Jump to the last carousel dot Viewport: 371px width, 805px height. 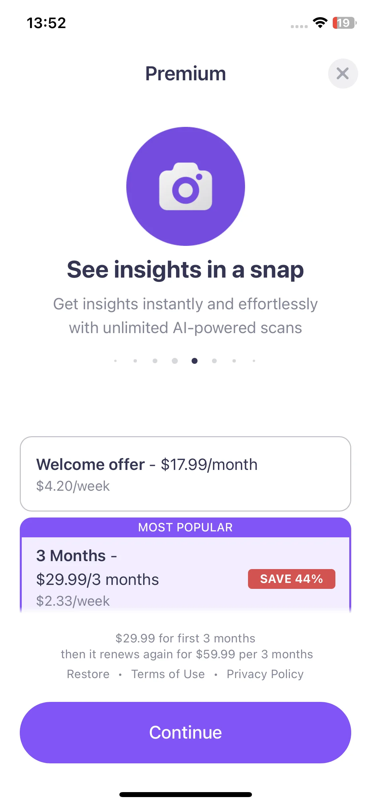tap(254, 361)
